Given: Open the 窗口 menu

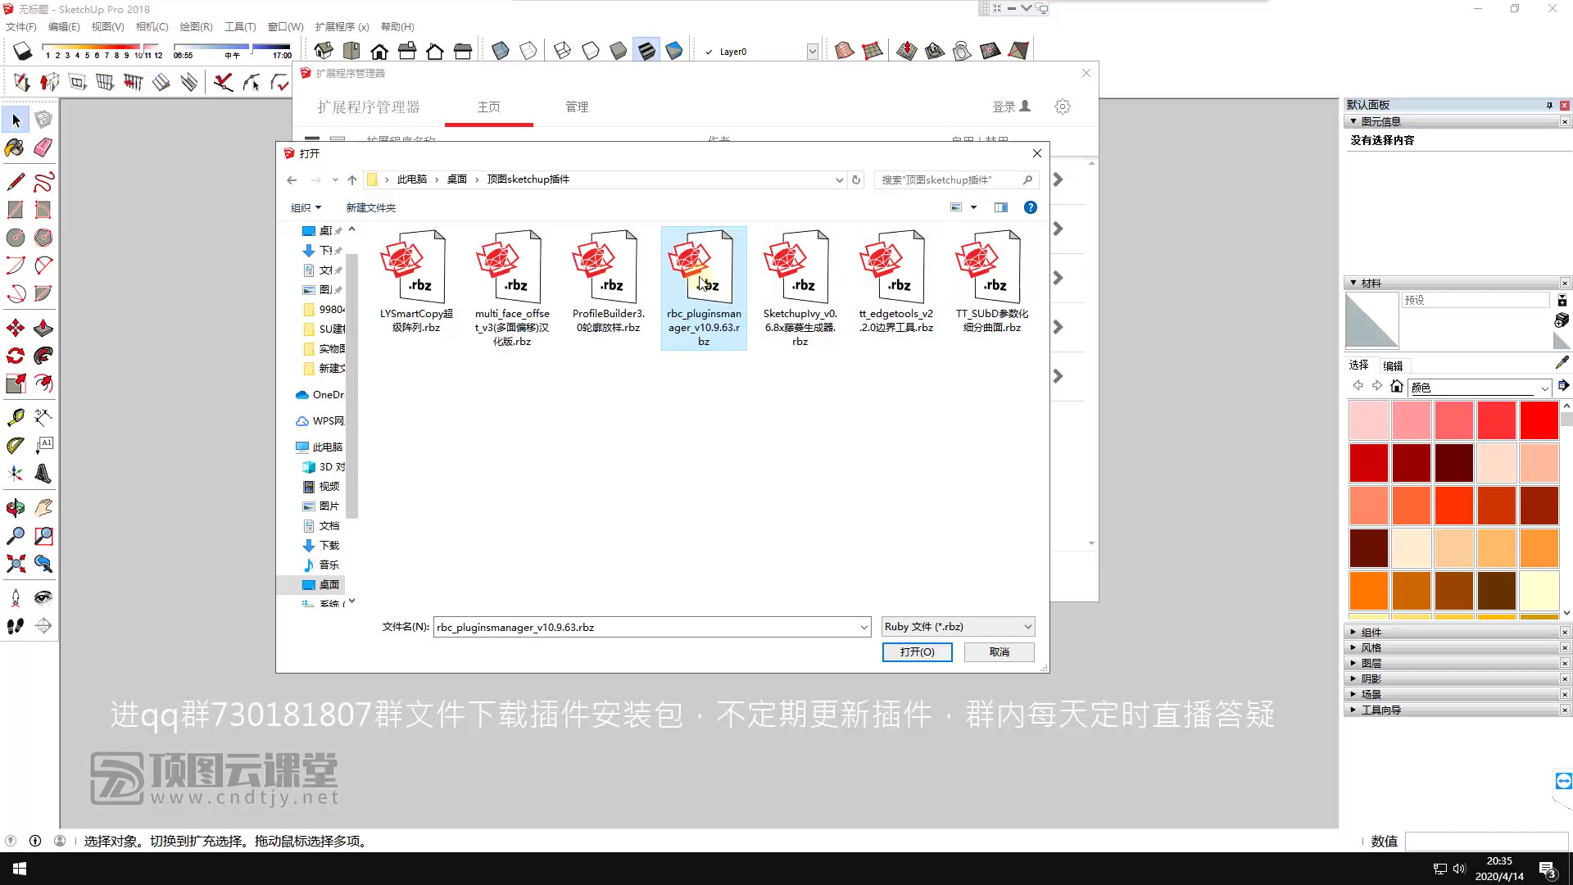Looking at the screenshot, I should pos(285,26).
